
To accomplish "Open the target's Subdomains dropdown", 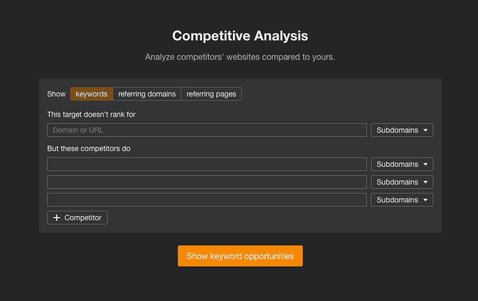I will (401, 130).
